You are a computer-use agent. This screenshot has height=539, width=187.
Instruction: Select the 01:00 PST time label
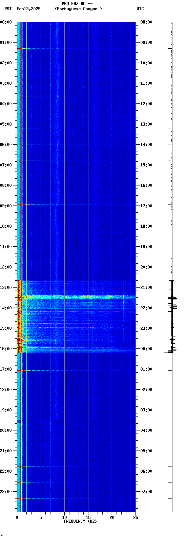6,43
